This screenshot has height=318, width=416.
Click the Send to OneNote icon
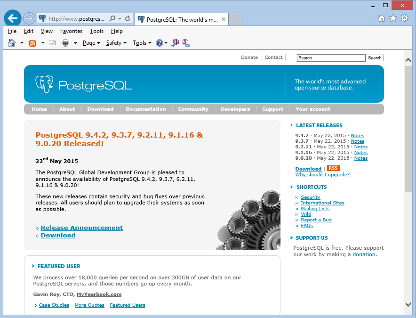click(176, 43)
